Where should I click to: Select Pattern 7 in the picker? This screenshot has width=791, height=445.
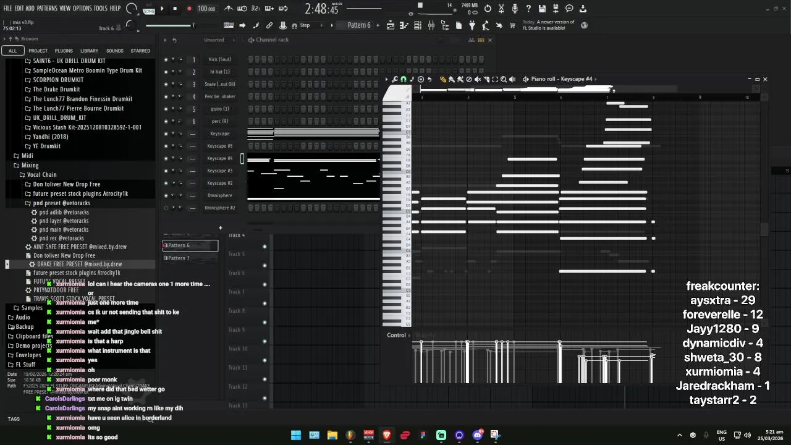[190, 258]
